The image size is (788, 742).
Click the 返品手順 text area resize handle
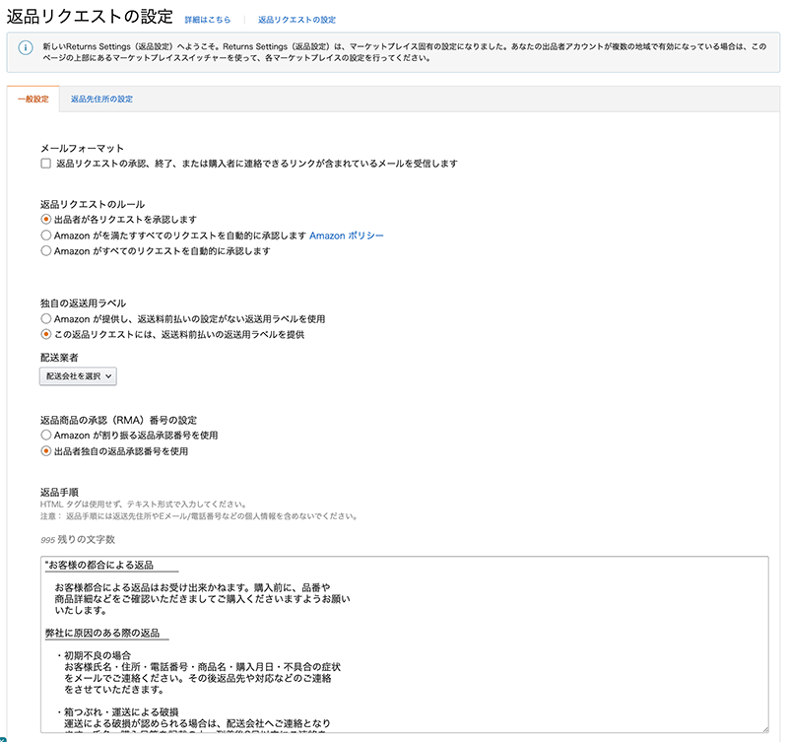pyautogui.click(x=765, y=729)
